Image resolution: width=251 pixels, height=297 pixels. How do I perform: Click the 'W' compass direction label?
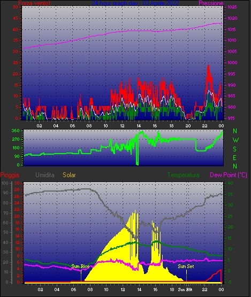pos(235,140)
